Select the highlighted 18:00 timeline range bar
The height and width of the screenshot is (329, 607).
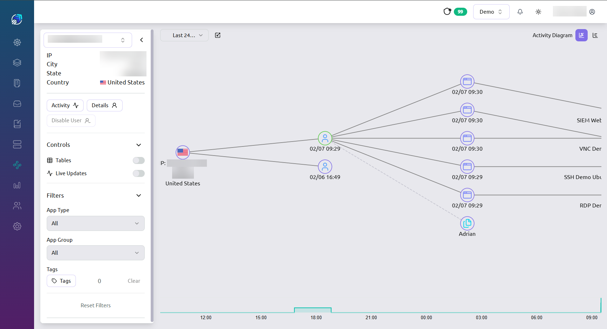[313, 310]
